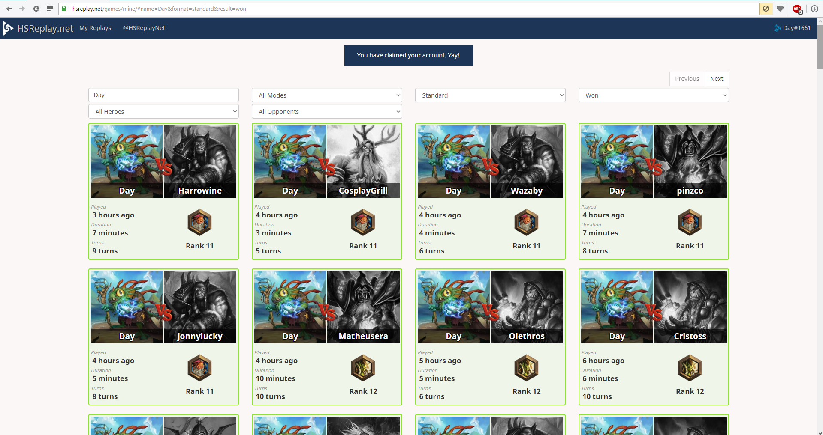This screenshot has height=435, width=823.
Task: Open the Adblock Plus extension icon
Action: [x=797, y=9]
